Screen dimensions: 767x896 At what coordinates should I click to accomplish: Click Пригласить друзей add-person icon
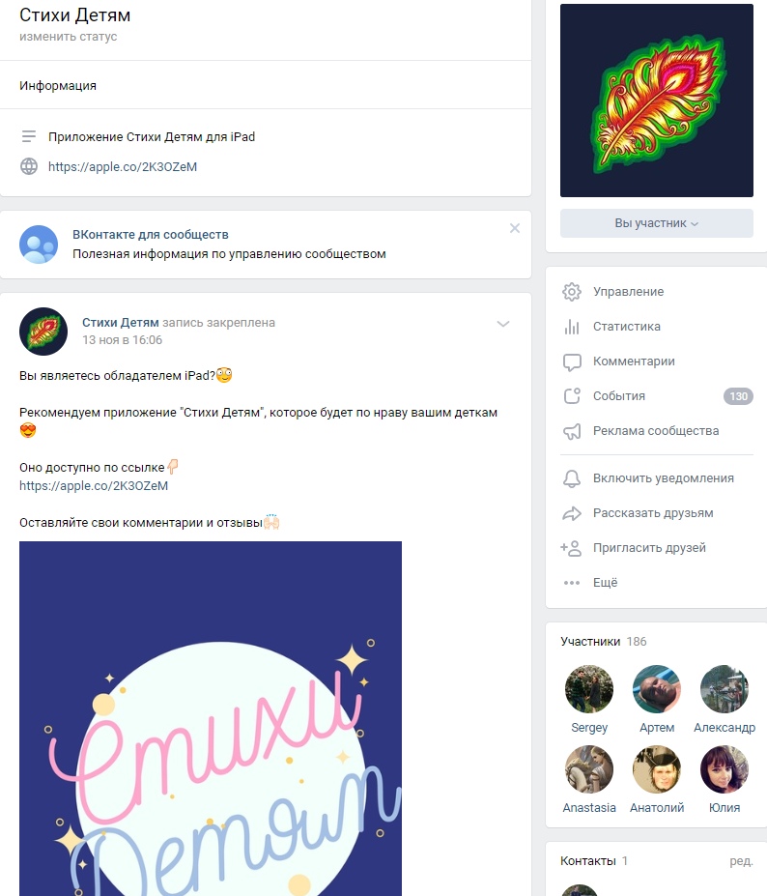click(x=571, y=548)
